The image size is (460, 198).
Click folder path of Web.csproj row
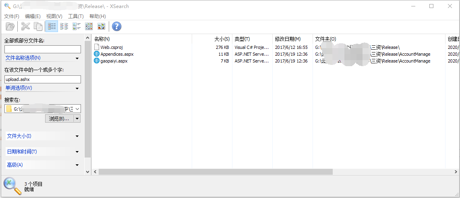[357, 47]
